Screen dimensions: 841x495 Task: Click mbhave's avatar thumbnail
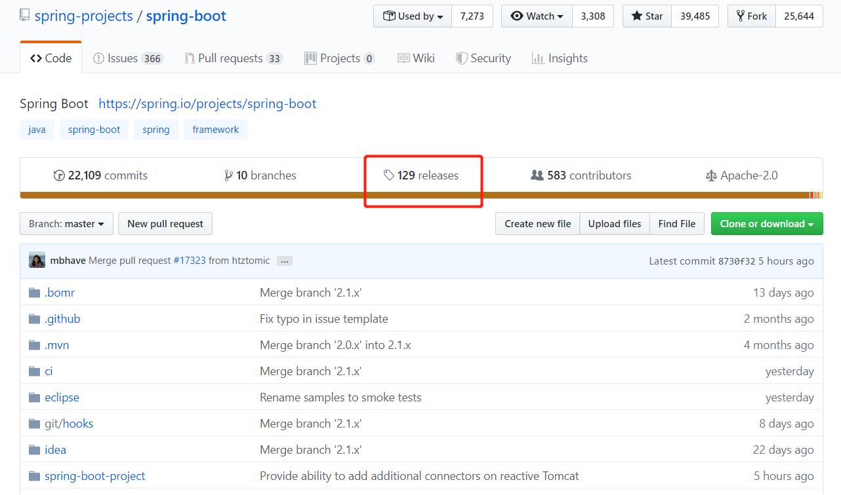pos(37,260)
